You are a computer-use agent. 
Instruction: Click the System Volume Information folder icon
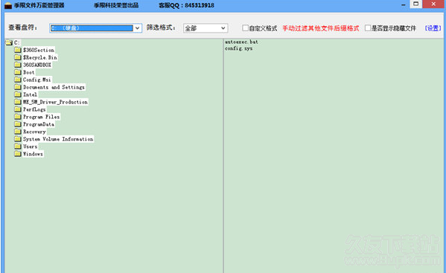(x=18, y=139)
